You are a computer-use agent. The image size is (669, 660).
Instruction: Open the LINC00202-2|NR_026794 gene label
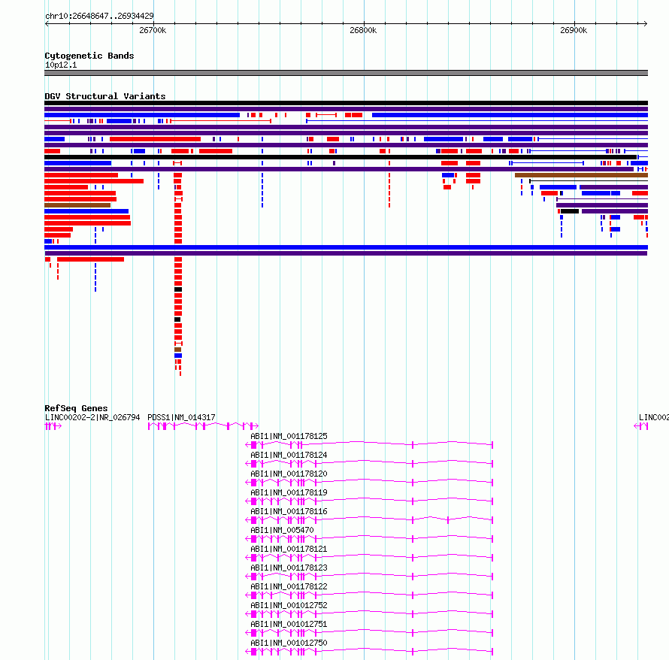pos(92,417)
